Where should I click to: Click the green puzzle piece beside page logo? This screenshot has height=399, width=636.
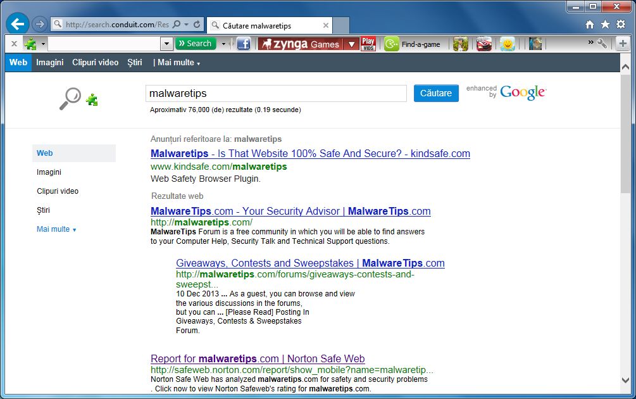click(x=92, y=99)
